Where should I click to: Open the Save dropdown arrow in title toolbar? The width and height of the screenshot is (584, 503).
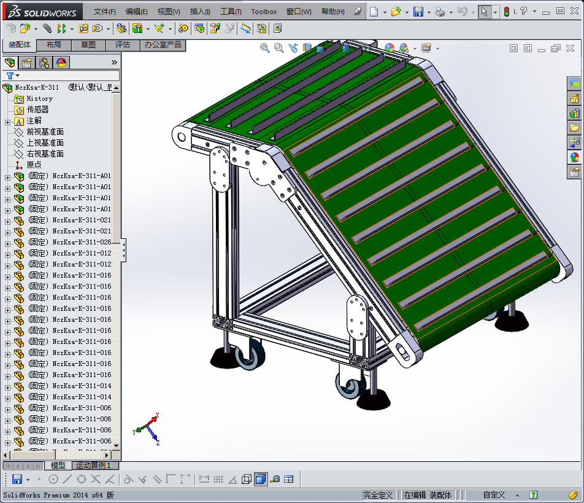coord(429,12)
